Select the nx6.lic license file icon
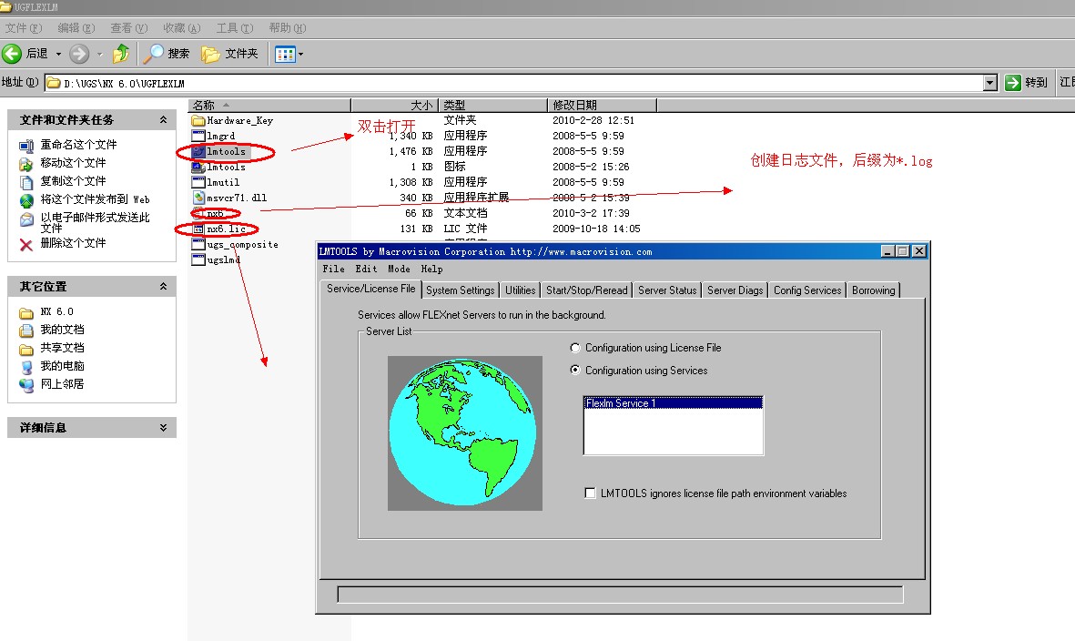The height and width of the screenshot is (641, 1075). click(x=198, y=229)
